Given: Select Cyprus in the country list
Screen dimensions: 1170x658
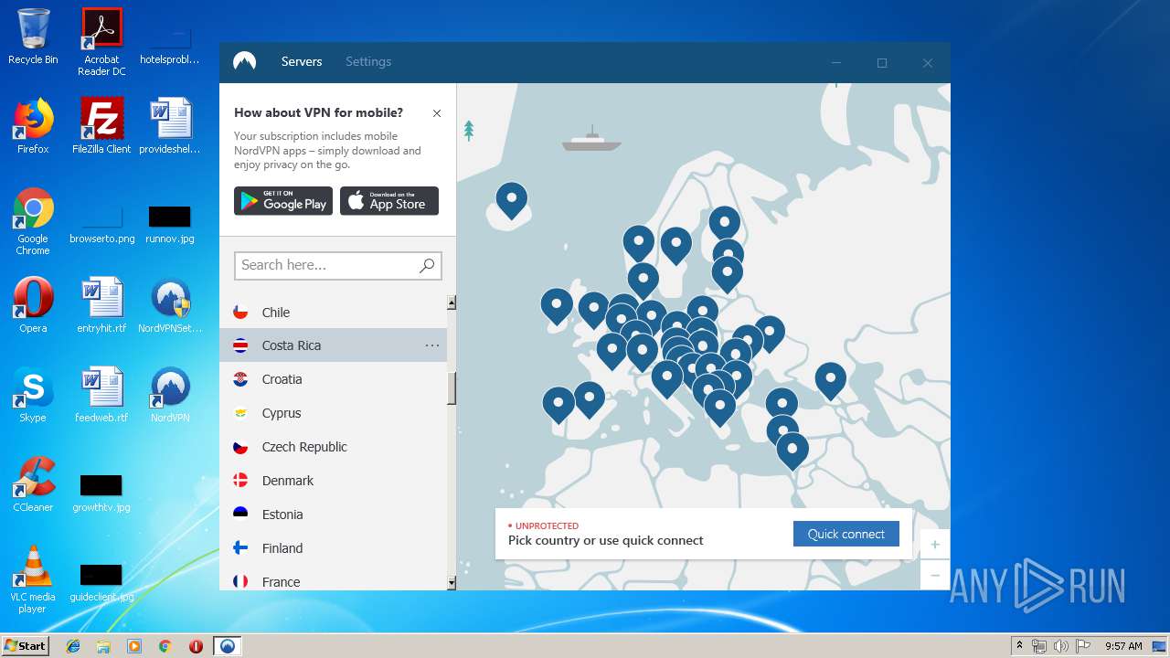Looking at the screenshot, I should click(333, 413).
